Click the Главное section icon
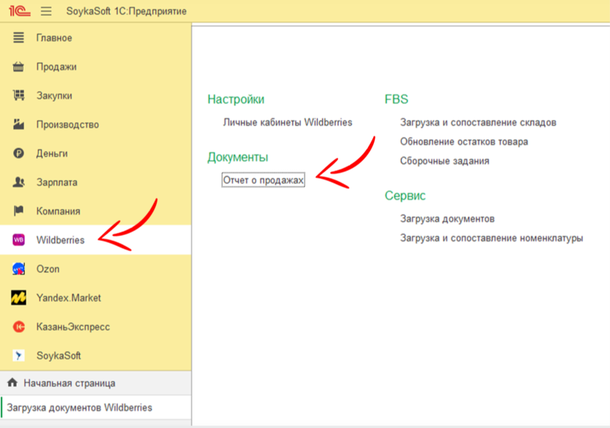 19,38
